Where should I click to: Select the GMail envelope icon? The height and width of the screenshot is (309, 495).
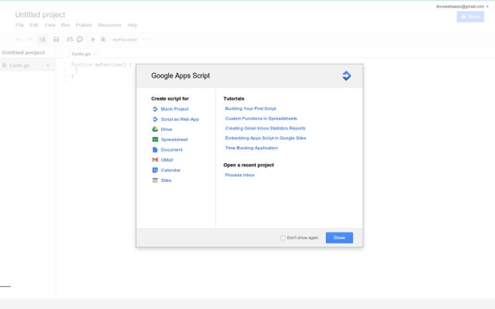155,160
